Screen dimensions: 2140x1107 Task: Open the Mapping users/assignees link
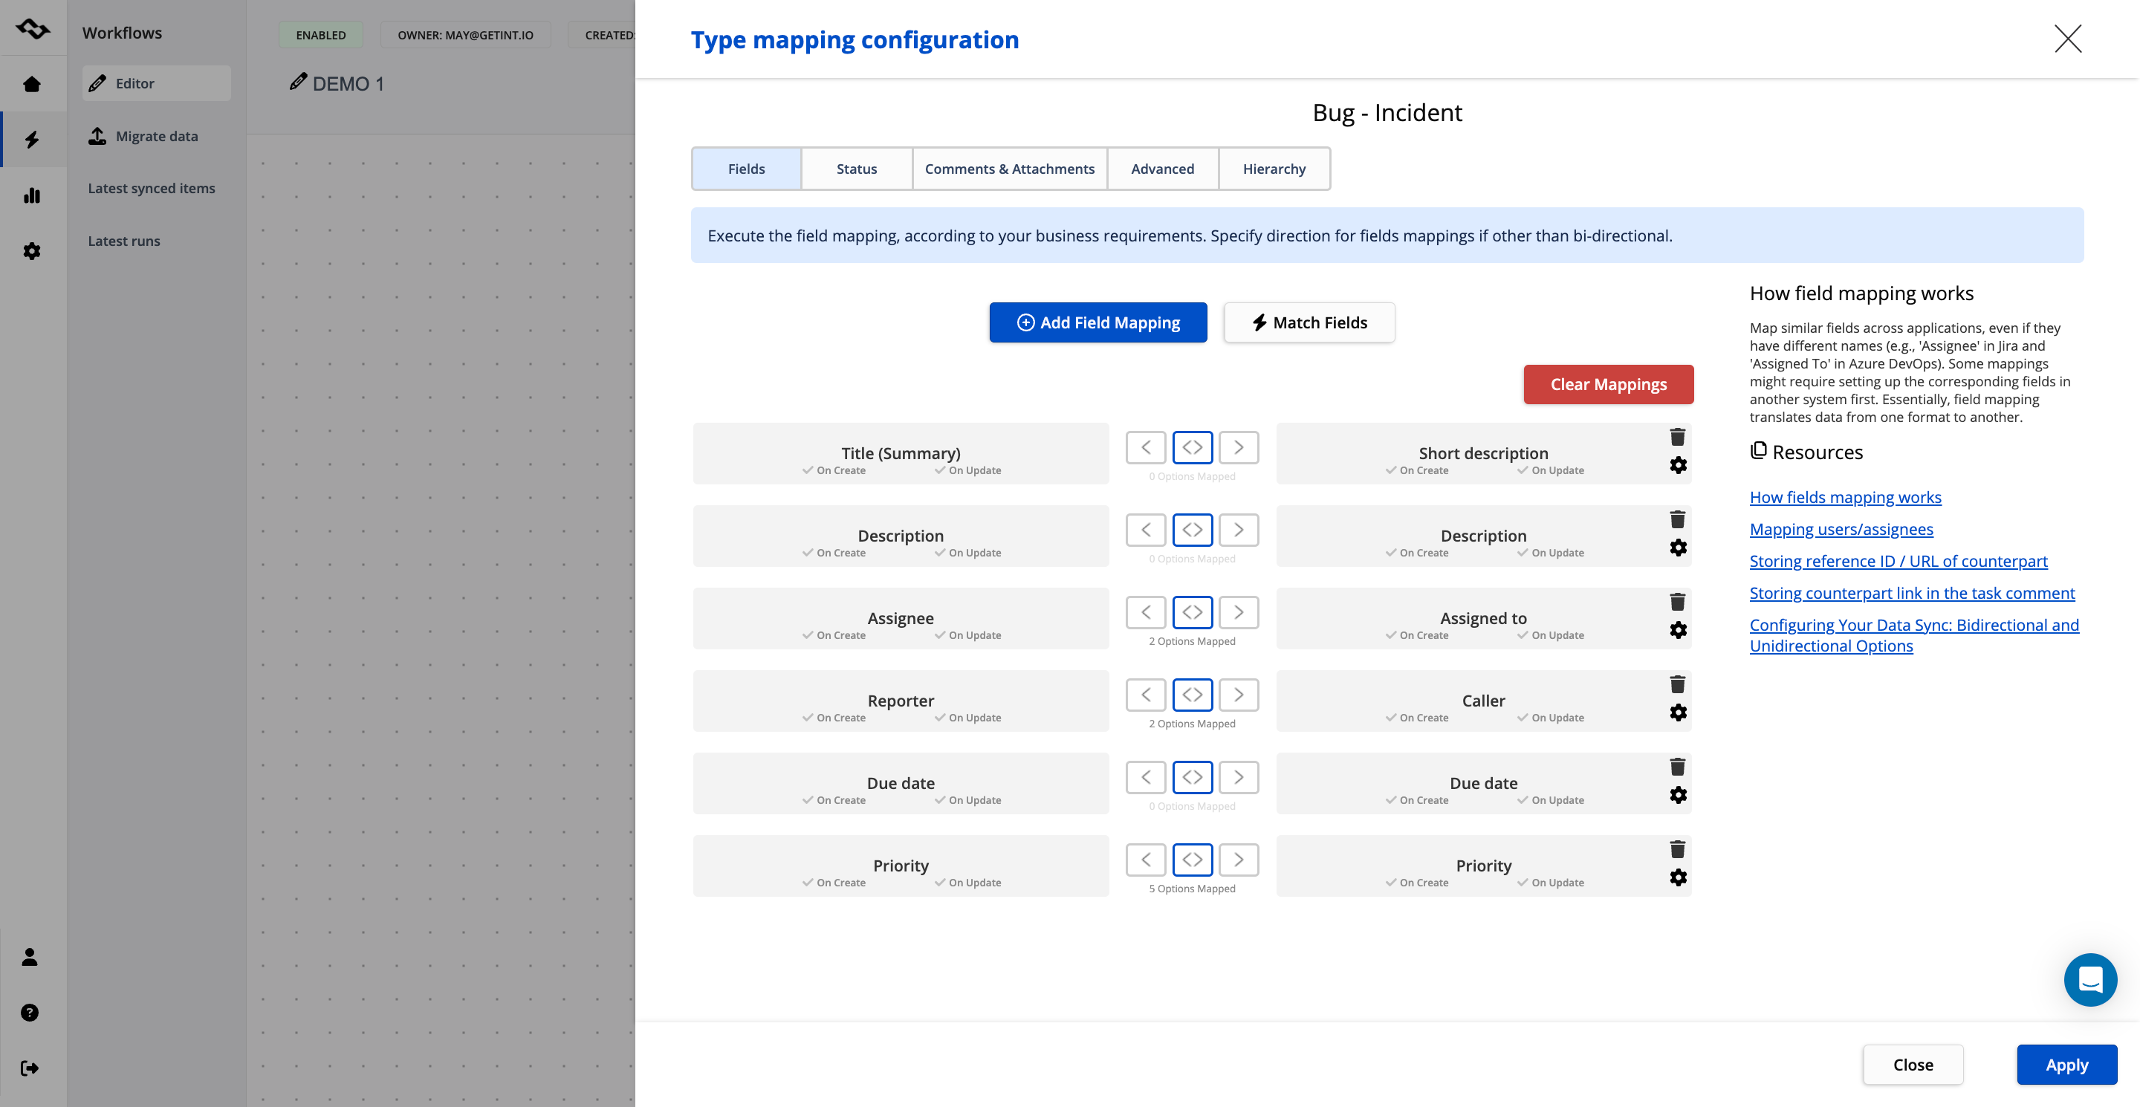coord(1841,529)
